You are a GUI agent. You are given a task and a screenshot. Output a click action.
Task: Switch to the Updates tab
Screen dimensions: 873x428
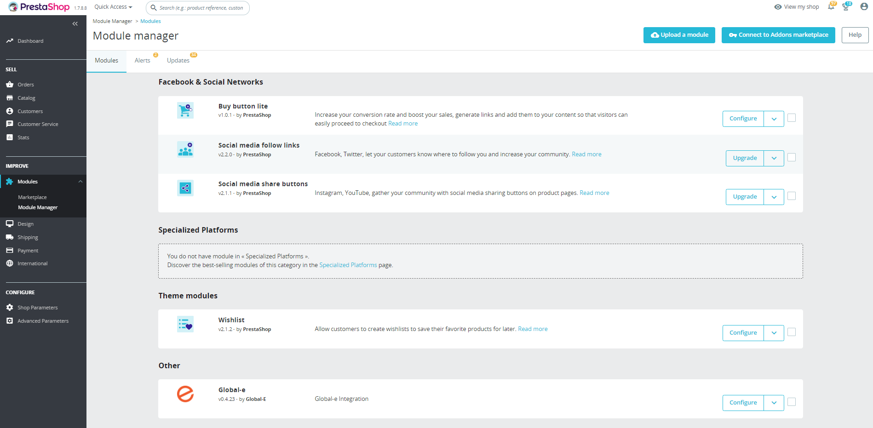click(x=178, y=60)
